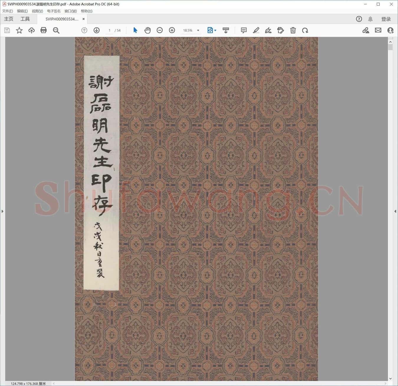Print the document
The width and height of the screenshot is (398, 386).
tap(44, 30)
